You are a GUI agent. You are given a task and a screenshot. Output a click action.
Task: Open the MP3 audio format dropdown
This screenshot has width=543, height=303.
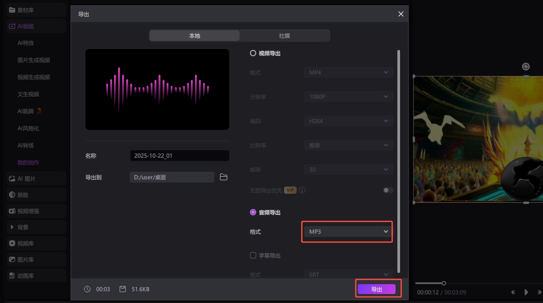coord(347,232)
